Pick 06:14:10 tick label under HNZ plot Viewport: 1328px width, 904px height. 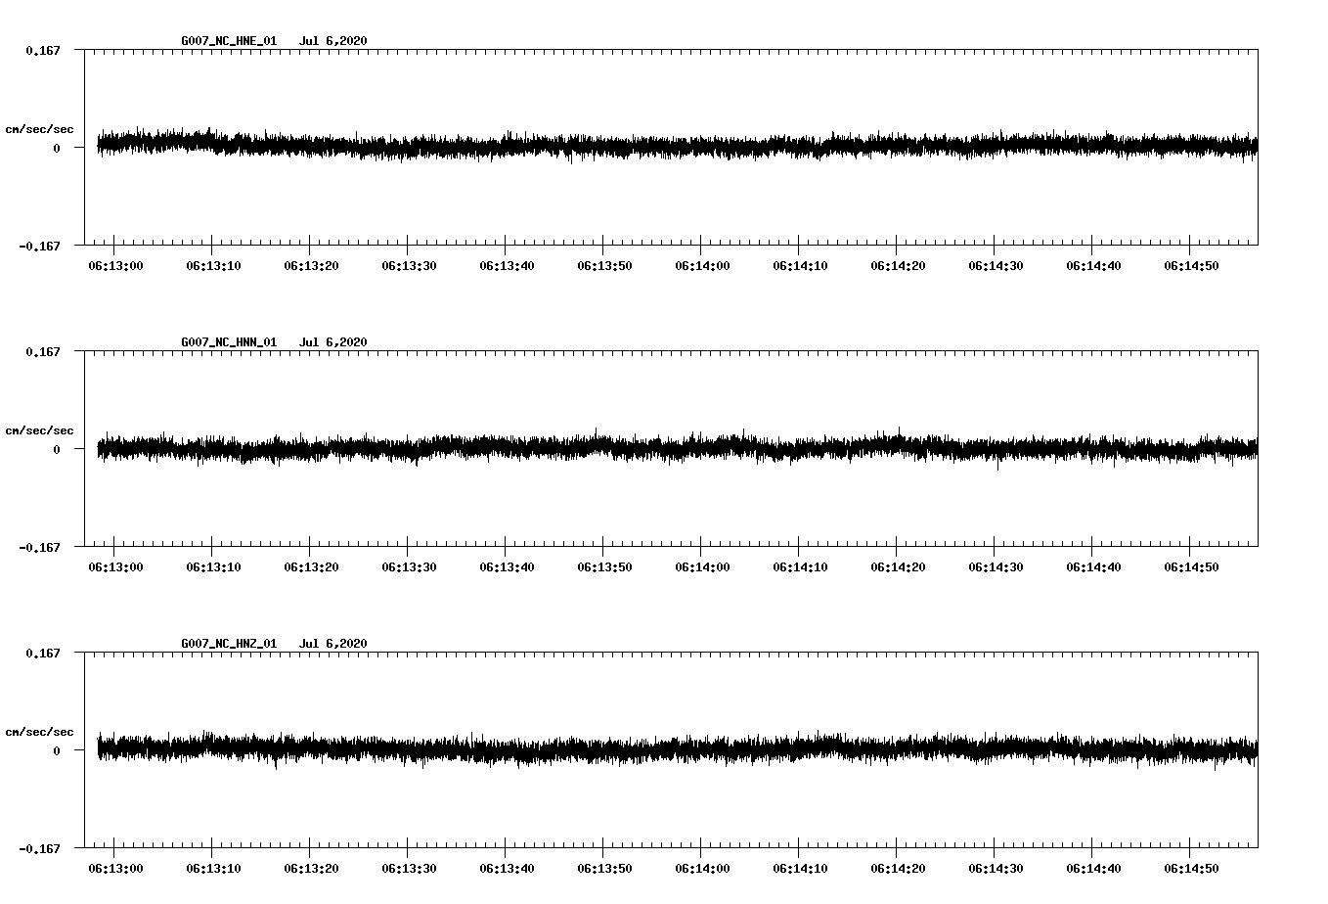pyautogui.click(x=800, y=869)
